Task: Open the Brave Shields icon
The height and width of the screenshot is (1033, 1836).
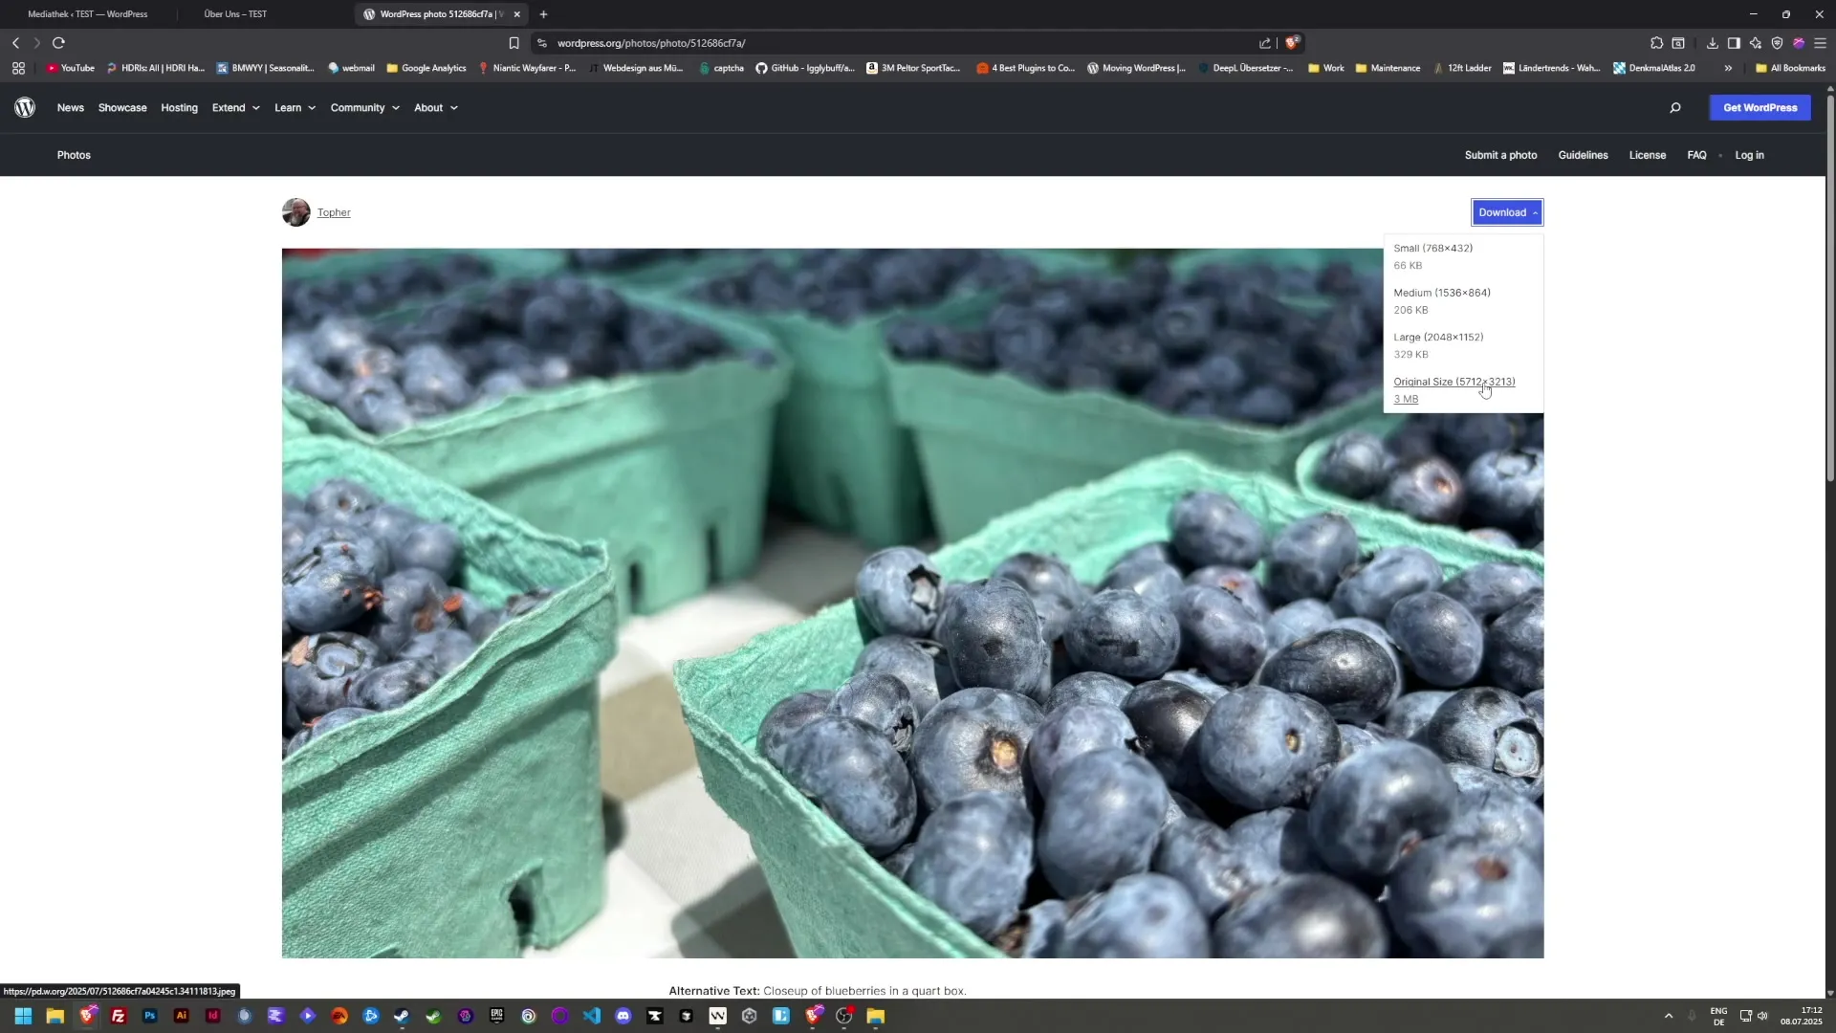Action: [1293, 42]
